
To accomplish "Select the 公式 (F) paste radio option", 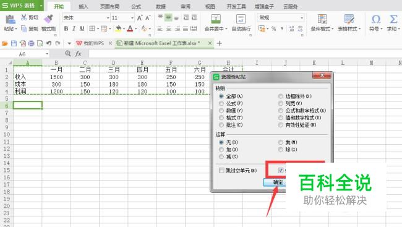I will [221, 103].
